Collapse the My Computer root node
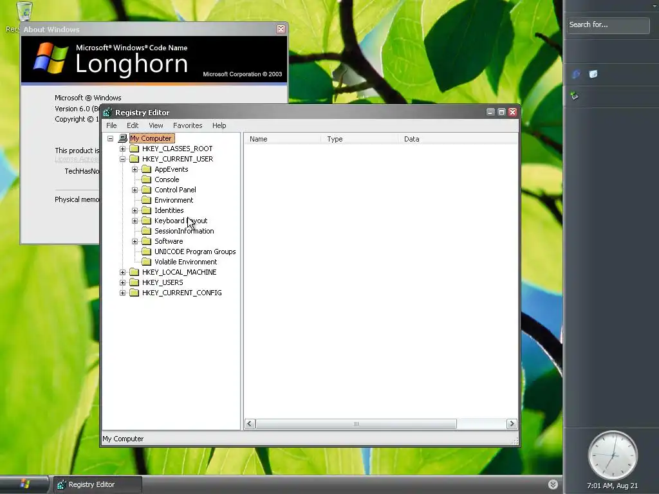Image resolution: width=659 pixels, height=494 pixels. click(110, 138)
